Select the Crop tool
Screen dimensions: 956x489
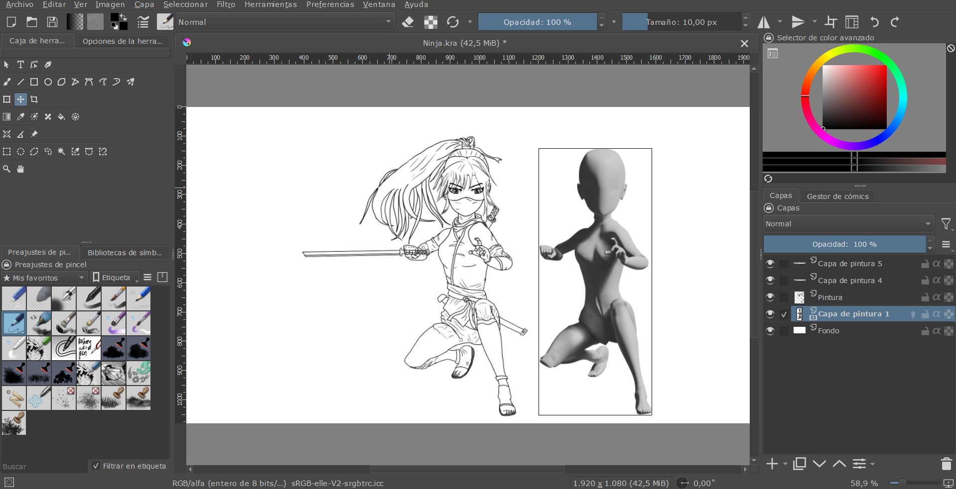click(34, 99)
